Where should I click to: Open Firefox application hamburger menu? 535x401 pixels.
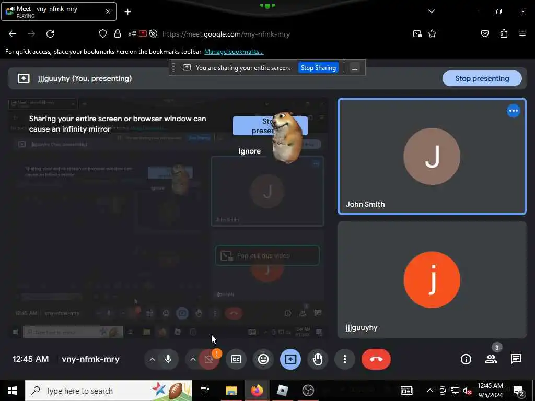tap(522, 34)
